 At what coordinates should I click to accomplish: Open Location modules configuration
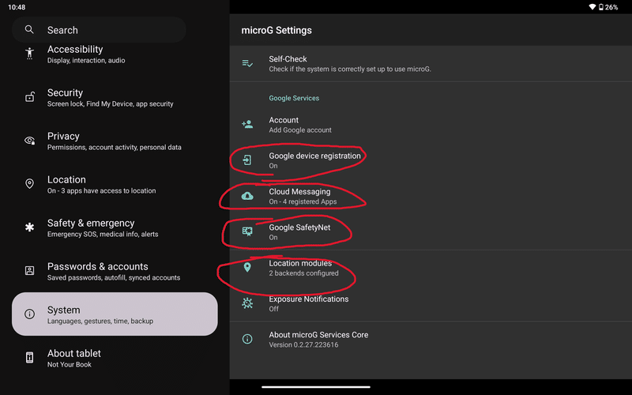point(431,268)
